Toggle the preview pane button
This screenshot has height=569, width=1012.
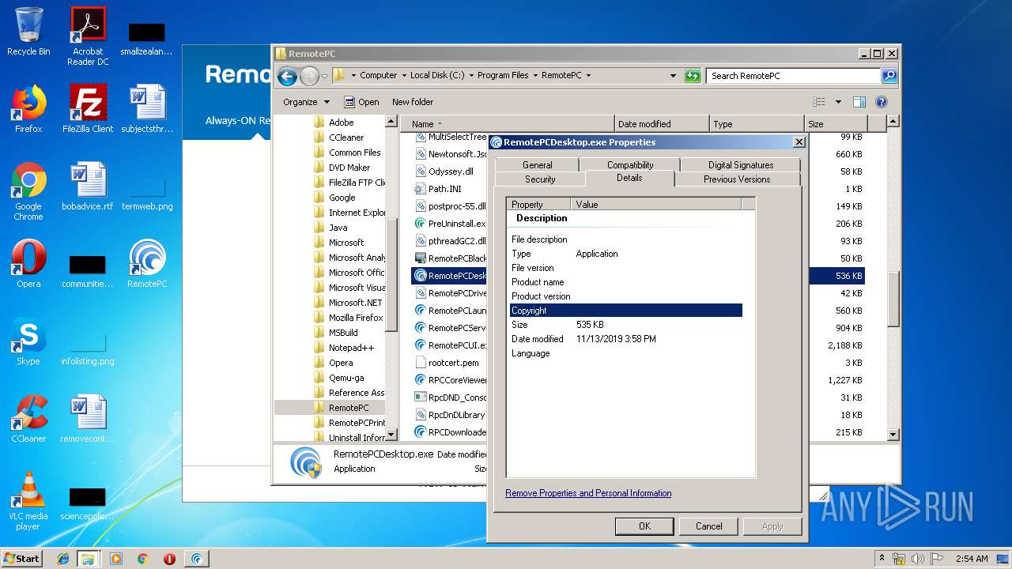[x=859, y=102]
